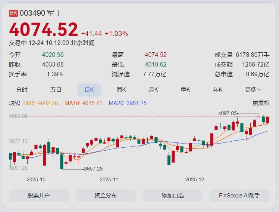Open the 资金分布 view
The height and width of the screenshot is (212, 279).
click(x=106, y=195)
